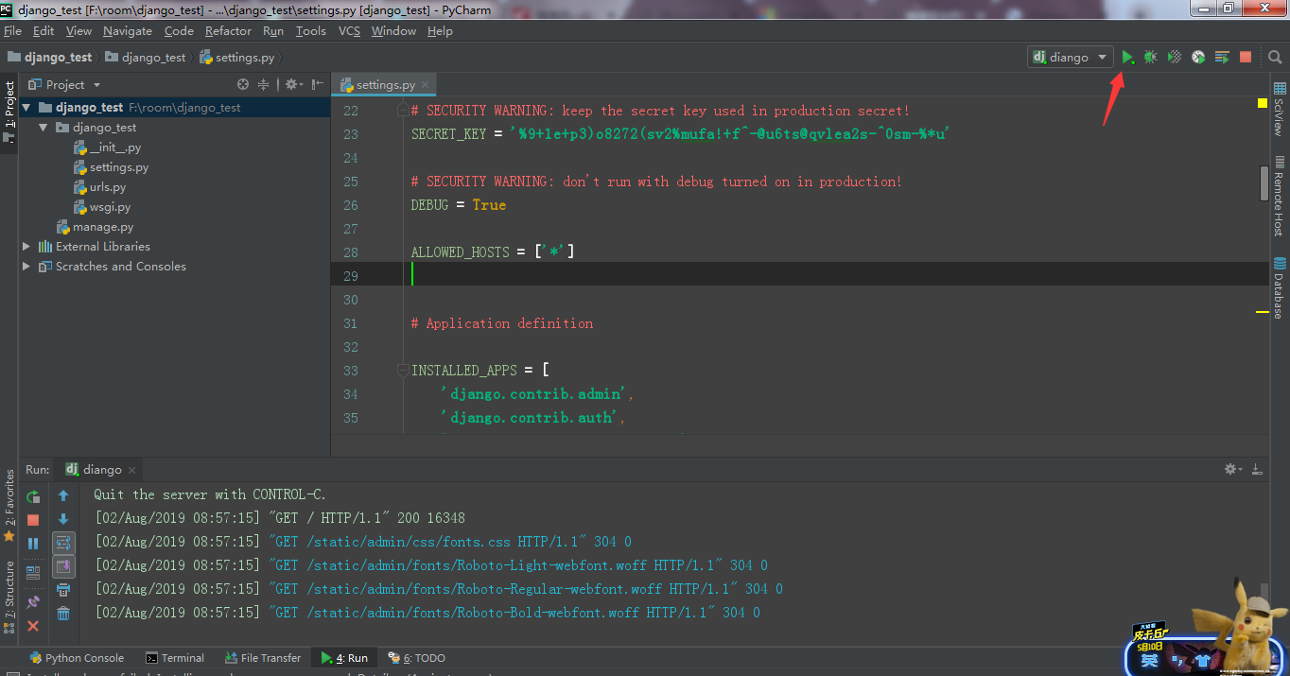Image resolution: width=1290 pixels, height=676 pixels.
Task: Open the Database side panel
Action: [x=1279, y=288]
